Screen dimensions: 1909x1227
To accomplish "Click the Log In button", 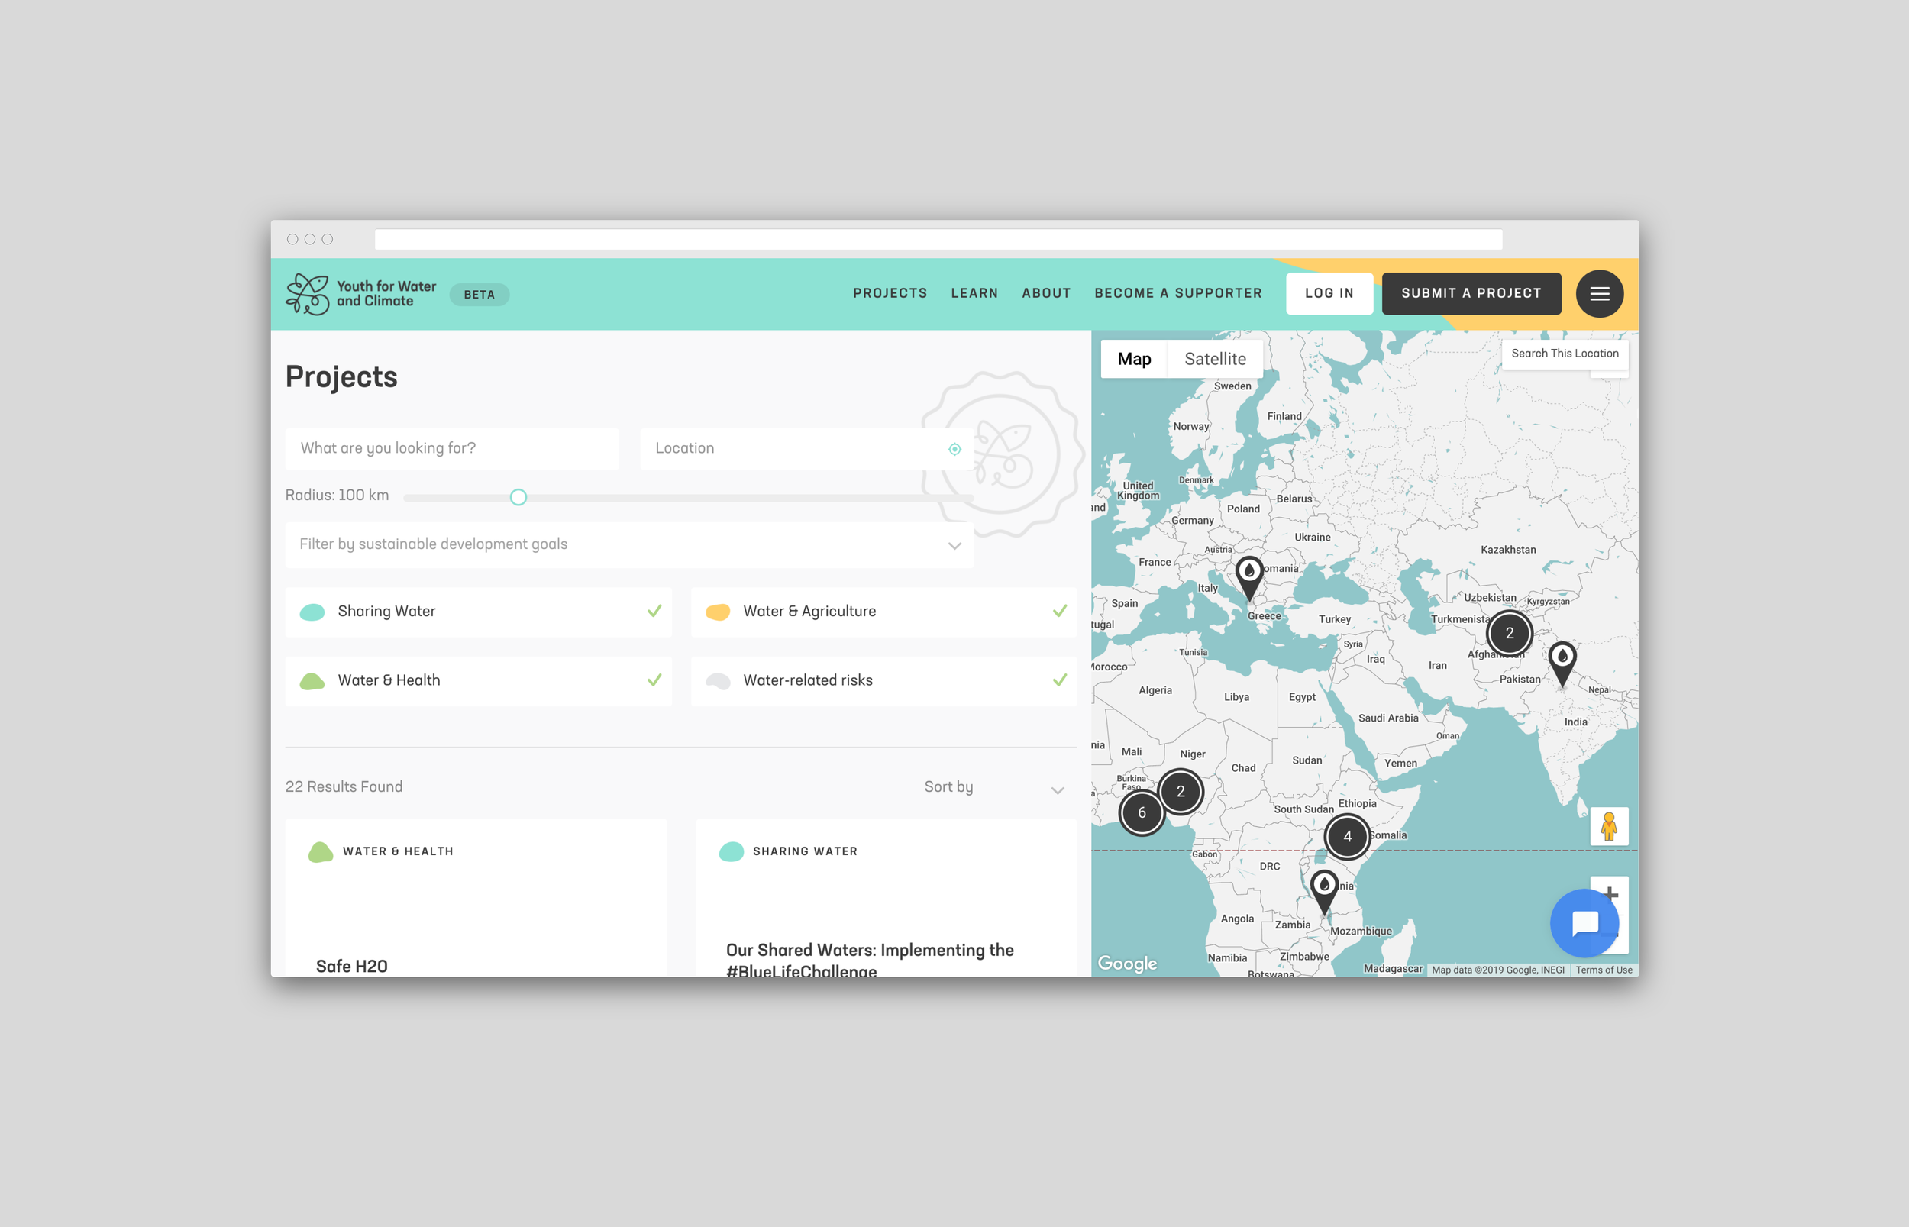I will tap(1329, 293).
